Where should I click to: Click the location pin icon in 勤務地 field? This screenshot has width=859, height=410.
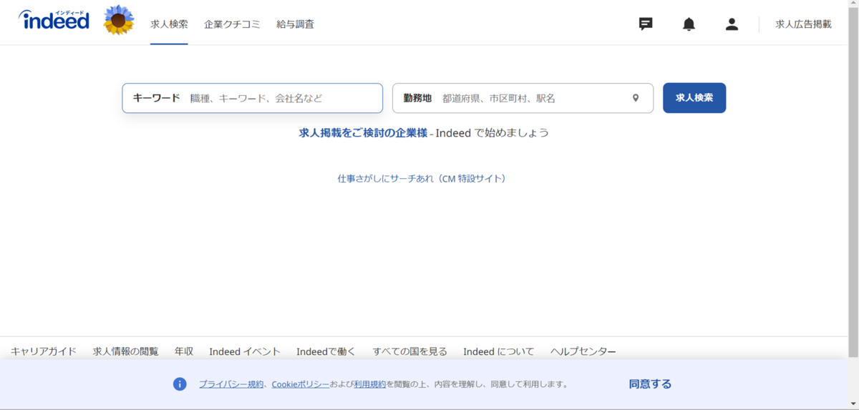pyautogui.click(x=635, y=98)
